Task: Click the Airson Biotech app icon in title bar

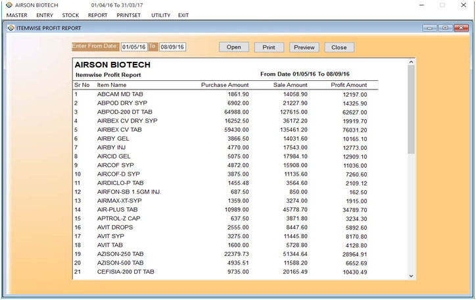Action: (x=8, y=5)
